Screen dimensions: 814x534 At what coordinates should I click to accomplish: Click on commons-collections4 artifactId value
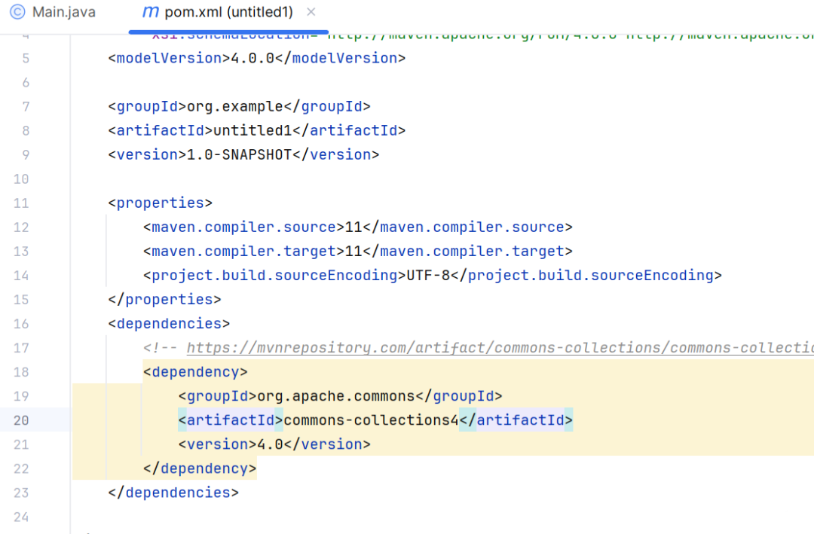click(x=371, y=420)
